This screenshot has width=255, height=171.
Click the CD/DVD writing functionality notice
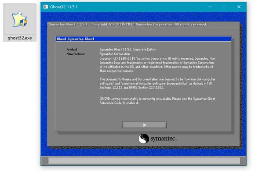point(157,101)
